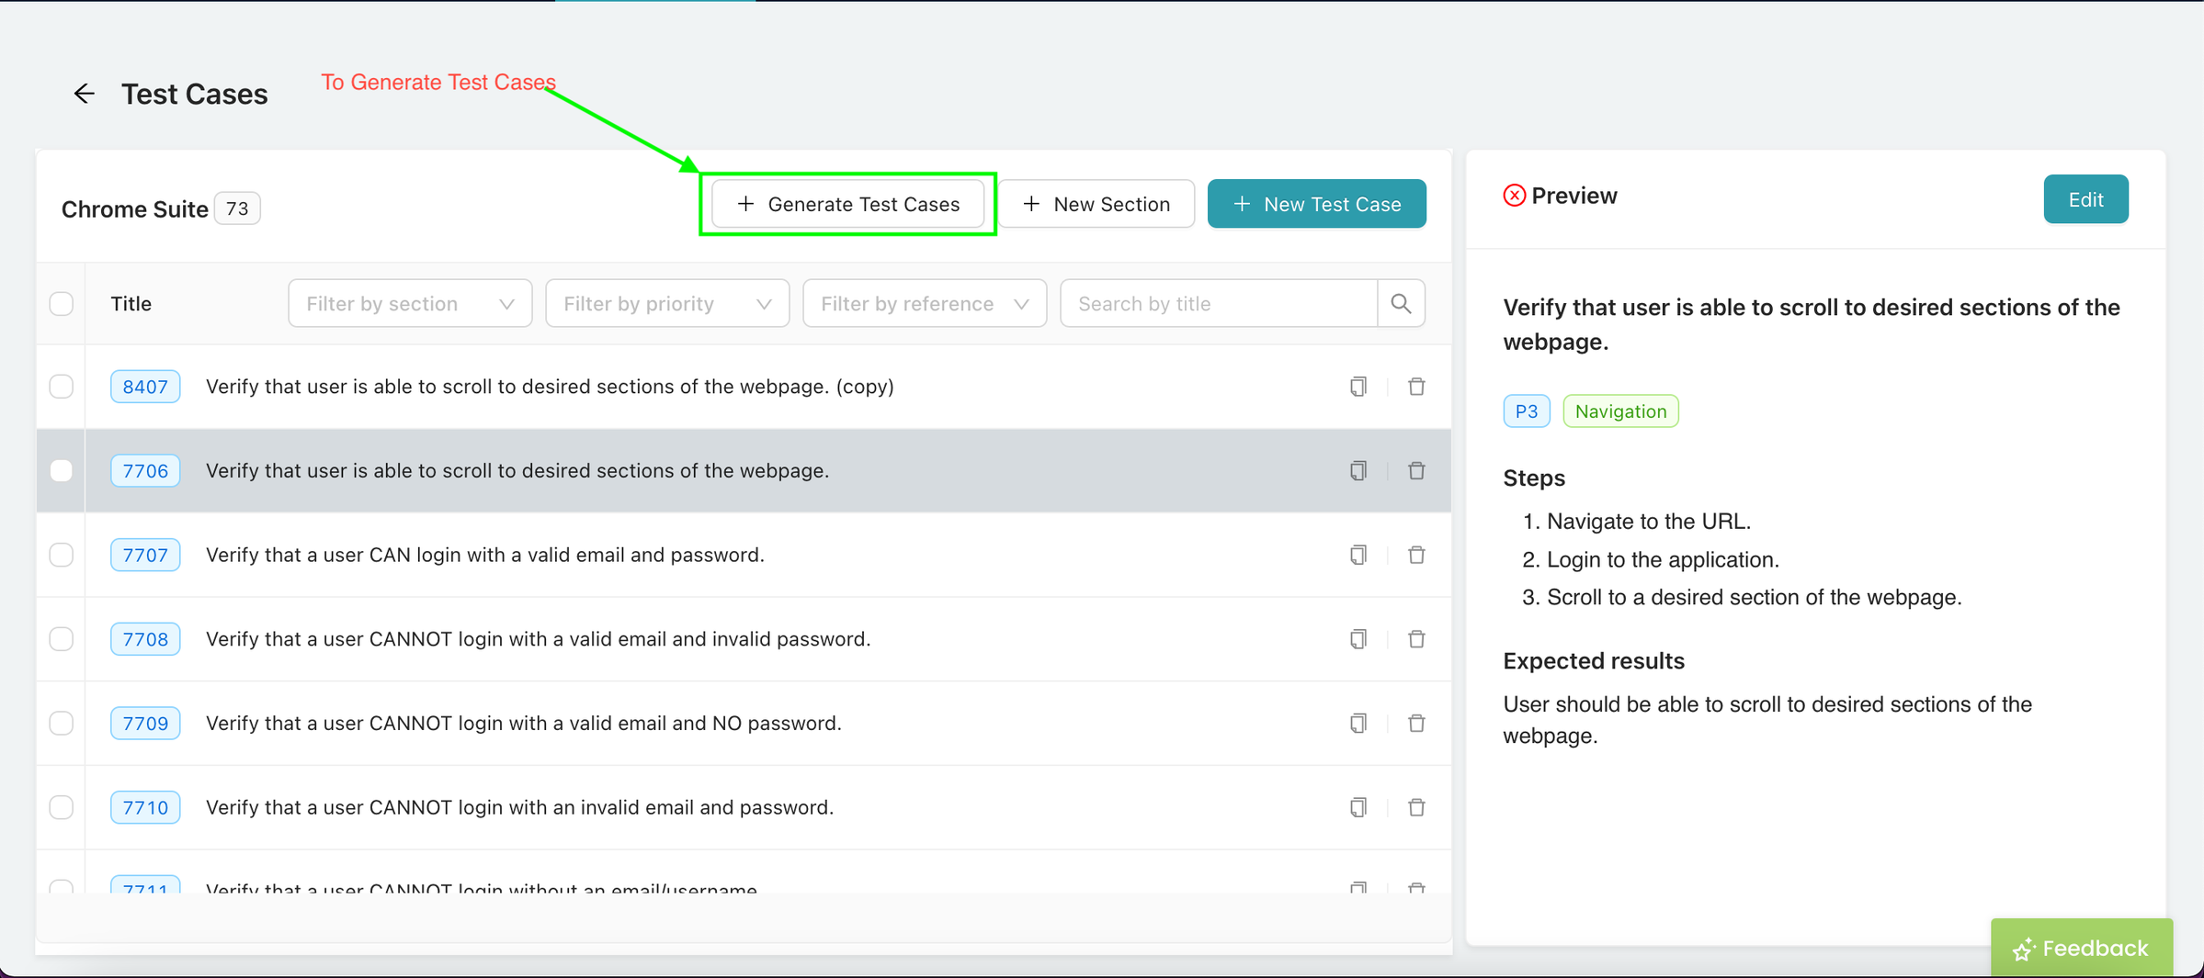
Task: Click the 7709 ID badge
Action: [x=145, y=724]
